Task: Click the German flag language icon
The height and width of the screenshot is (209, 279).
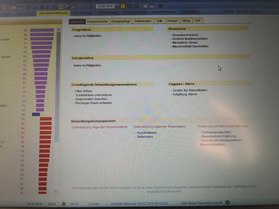Action: pos(20,8)
